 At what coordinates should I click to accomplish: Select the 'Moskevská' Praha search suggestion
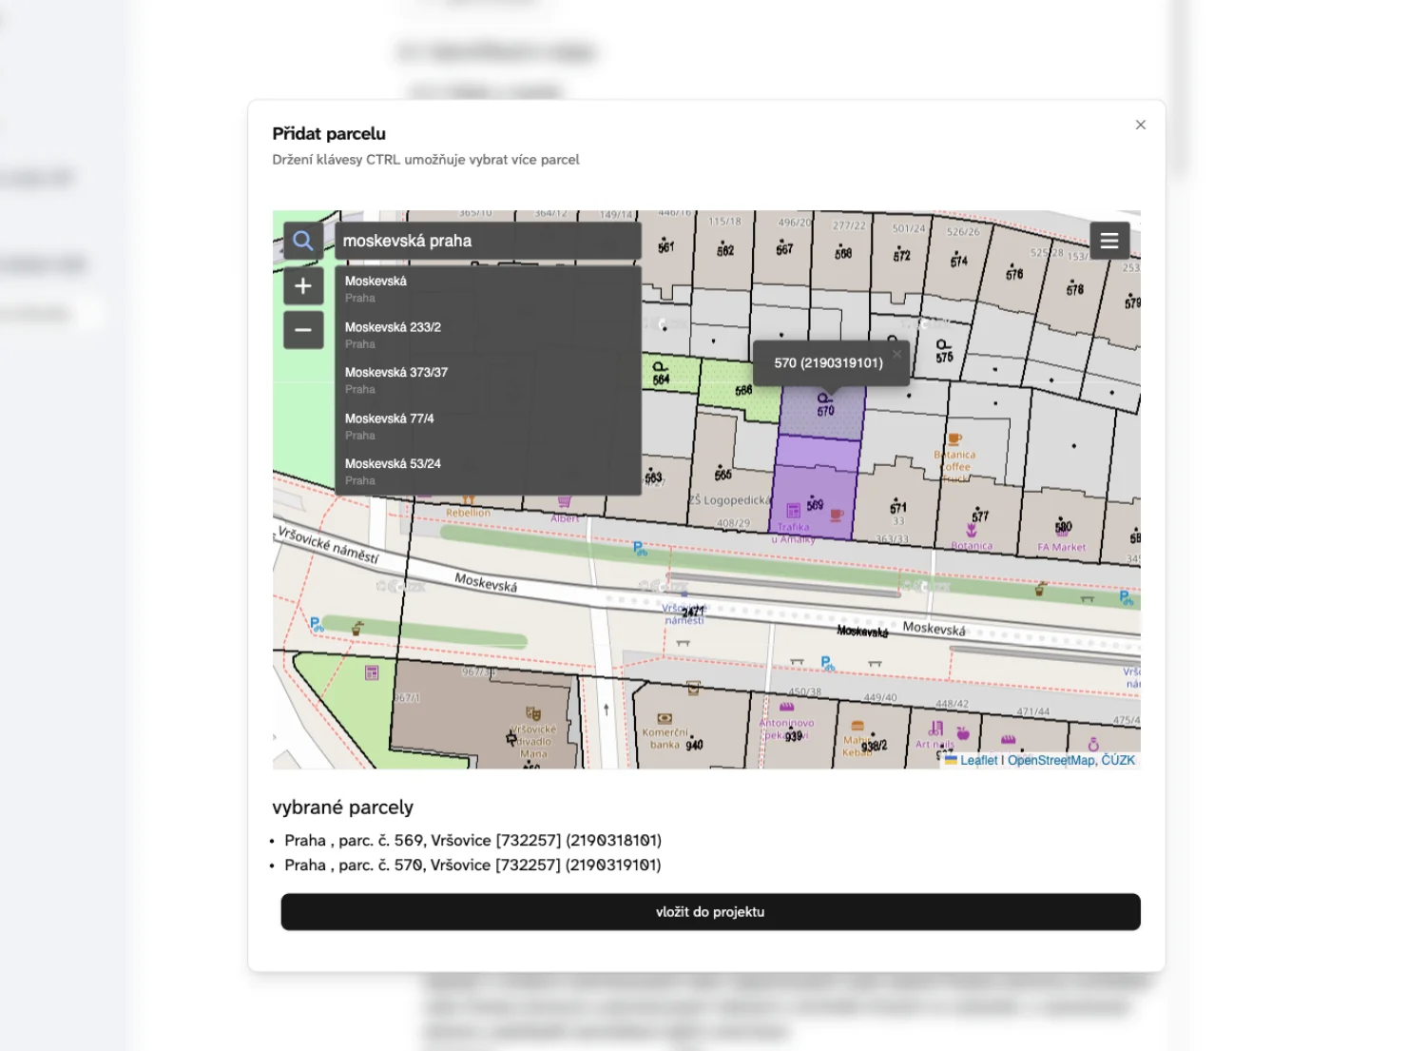click(x=487, y=288)
